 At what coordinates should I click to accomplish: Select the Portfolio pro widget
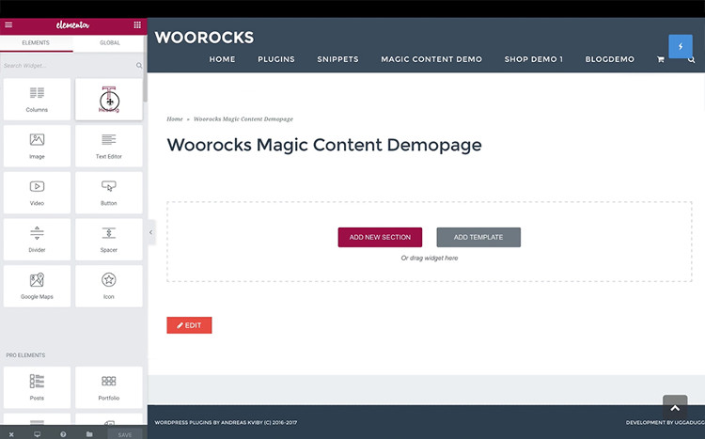(x=109, y=387)
